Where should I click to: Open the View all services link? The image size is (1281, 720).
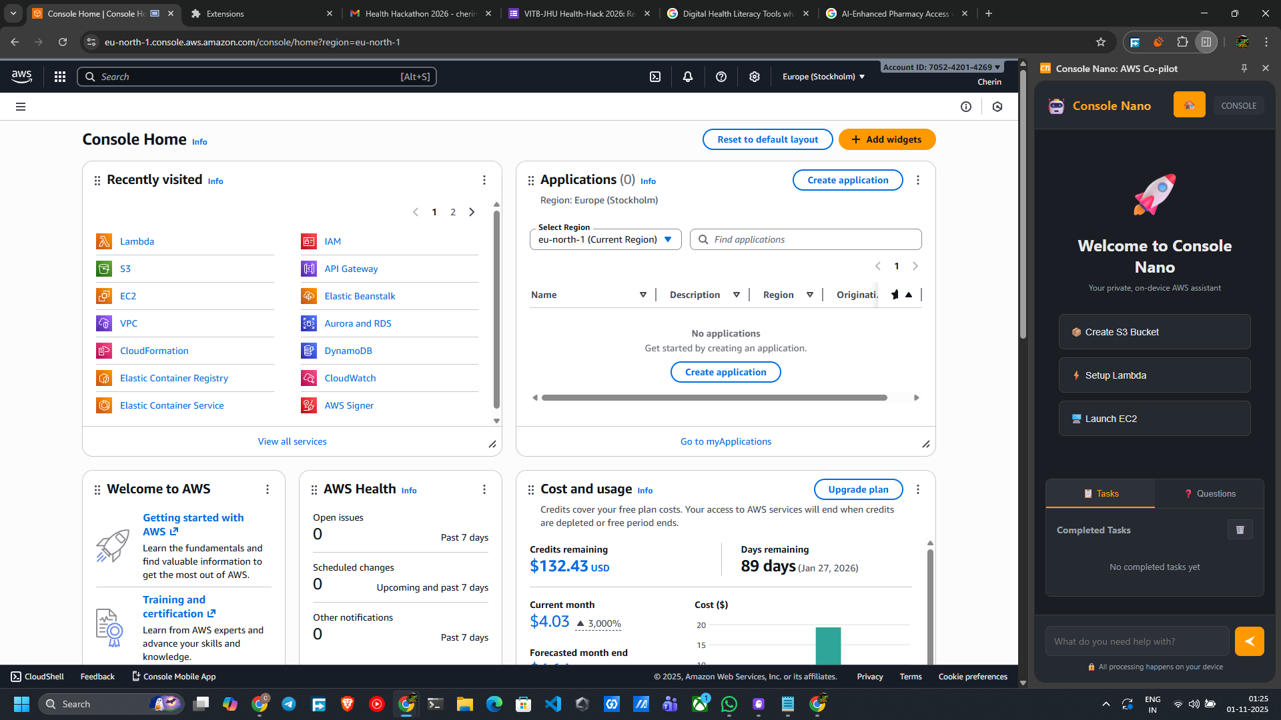pyautogui.click(x=292, y=441)
